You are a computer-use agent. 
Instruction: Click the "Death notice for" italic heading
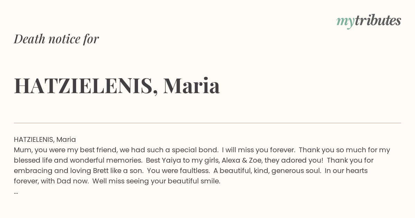(x=56, y=39)
